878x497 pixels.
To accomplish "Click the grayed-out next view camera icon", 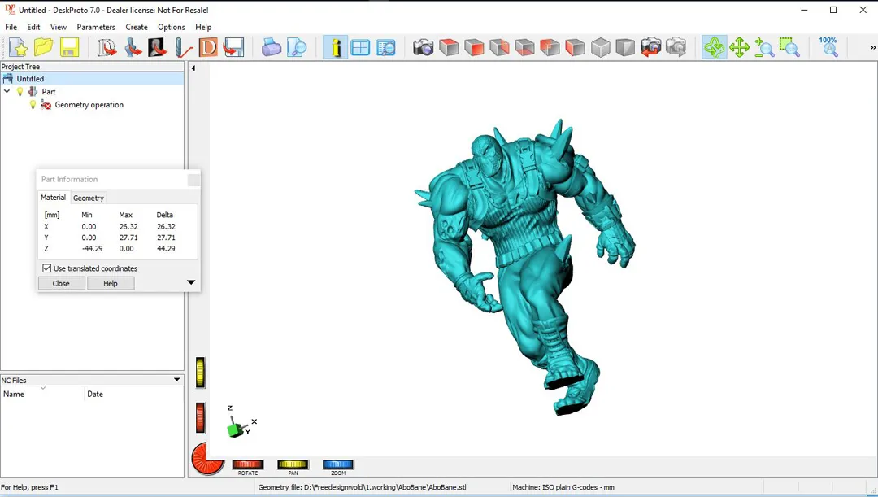I will pos(676,48).
